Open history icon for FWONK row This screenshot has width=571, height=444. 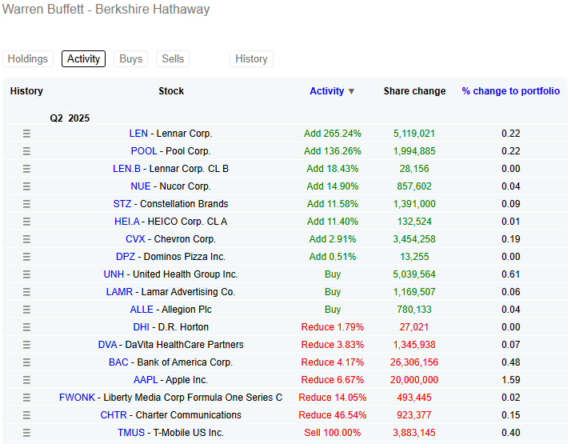pyautogui.click(x=26, y=398)
